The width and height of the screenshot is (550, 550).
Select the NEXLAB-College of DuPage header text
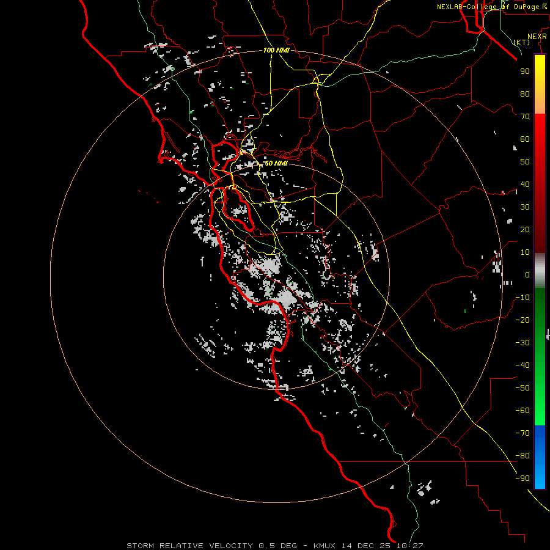pos(491,7)
